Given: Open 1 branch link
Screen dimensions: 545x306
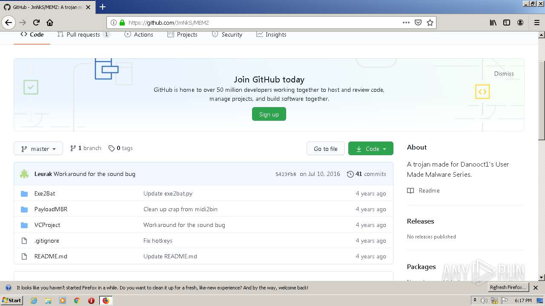Looking at the screenshot, I should click(86, 148).
